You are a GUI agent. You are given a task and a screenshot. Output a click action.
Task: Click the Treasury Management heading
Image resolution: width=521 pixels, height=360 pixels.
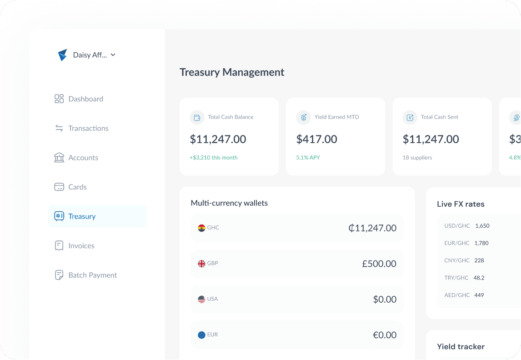tap(232, 72)
